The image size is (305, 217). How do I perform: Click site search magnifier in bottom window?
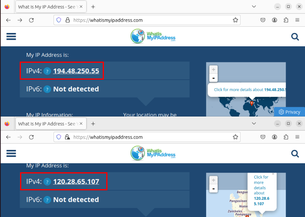pyautogui.click(x=295, y=153)
